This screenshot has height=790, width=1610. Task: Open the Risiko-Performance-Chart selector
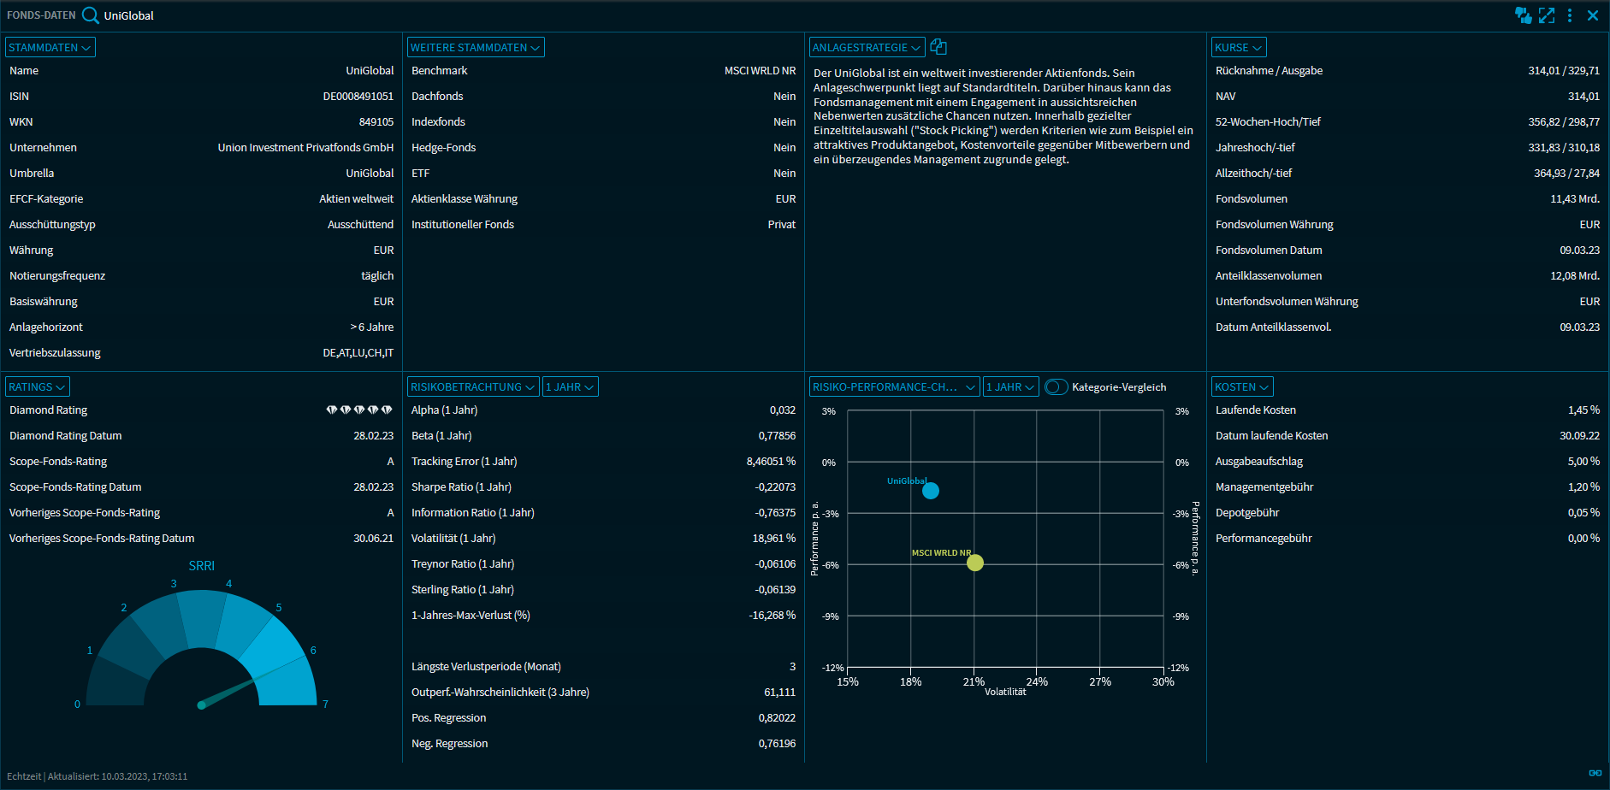pos(893,387)
